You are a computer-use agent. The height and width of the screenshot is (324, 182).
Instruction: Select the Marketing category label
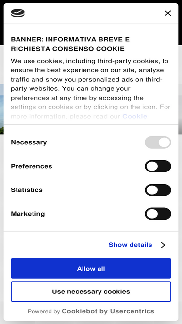click(x=28, y=214)
